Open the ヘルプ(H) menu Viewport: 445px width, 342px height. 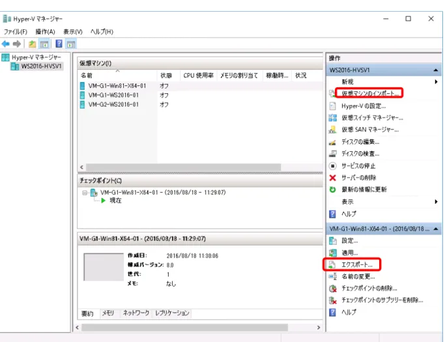click(102, 31)
